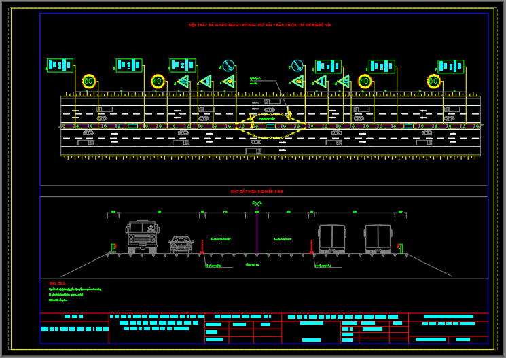
Task: Click the red notes heading at bottom left
Action: click(x=57, y=283)
